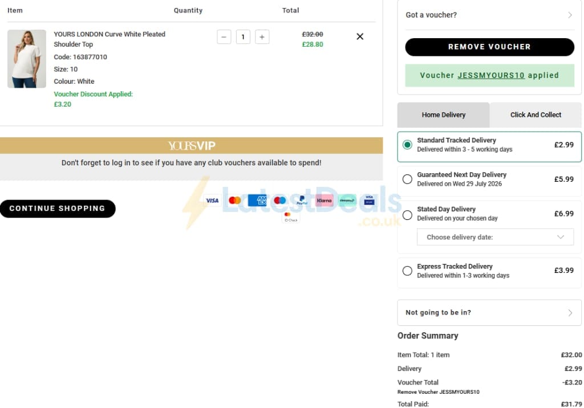Click the Voucher Total amount -£3.20

pos(572,382)
